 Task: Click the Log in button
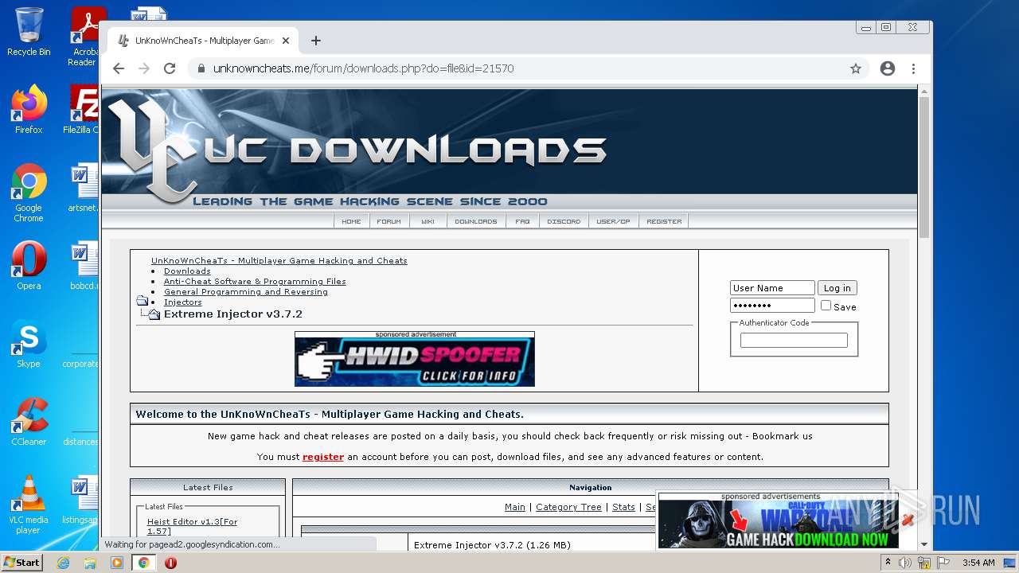[x=837, y=288]
